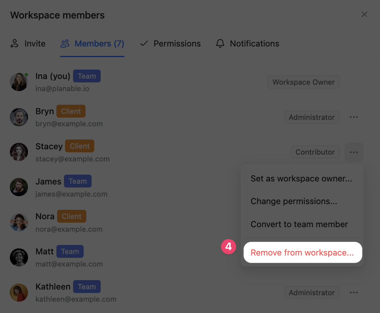The height and width of the screenshot is (313, 380).
Task: Click Nora's Client label tag
Action: pos(72,217)
